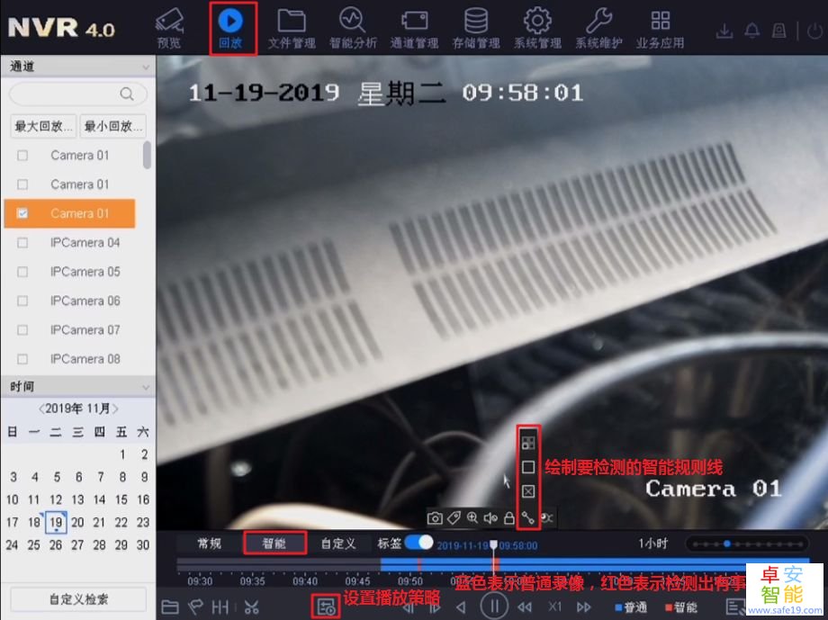Collapse the 时间 time panel

146,386
